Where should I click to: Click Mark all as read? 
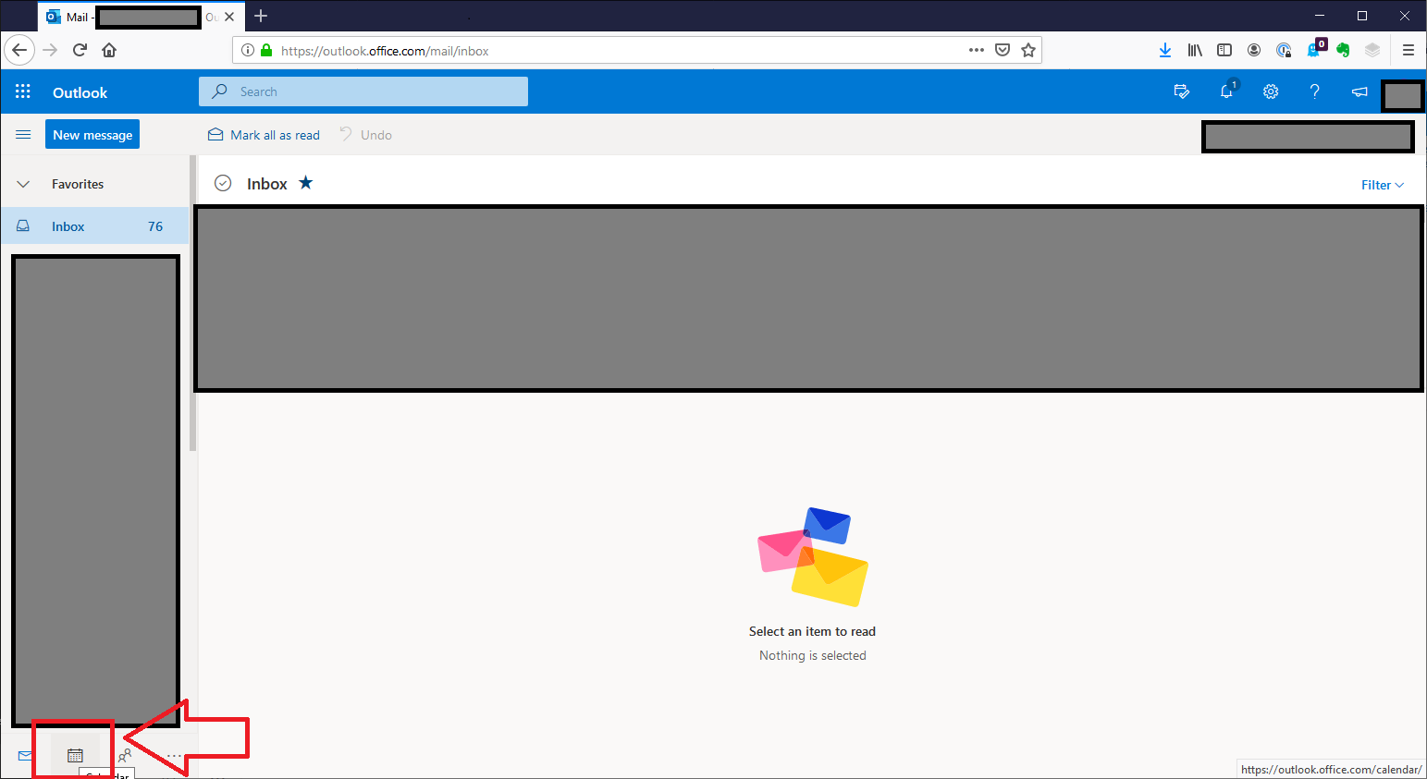coord(264,135)
